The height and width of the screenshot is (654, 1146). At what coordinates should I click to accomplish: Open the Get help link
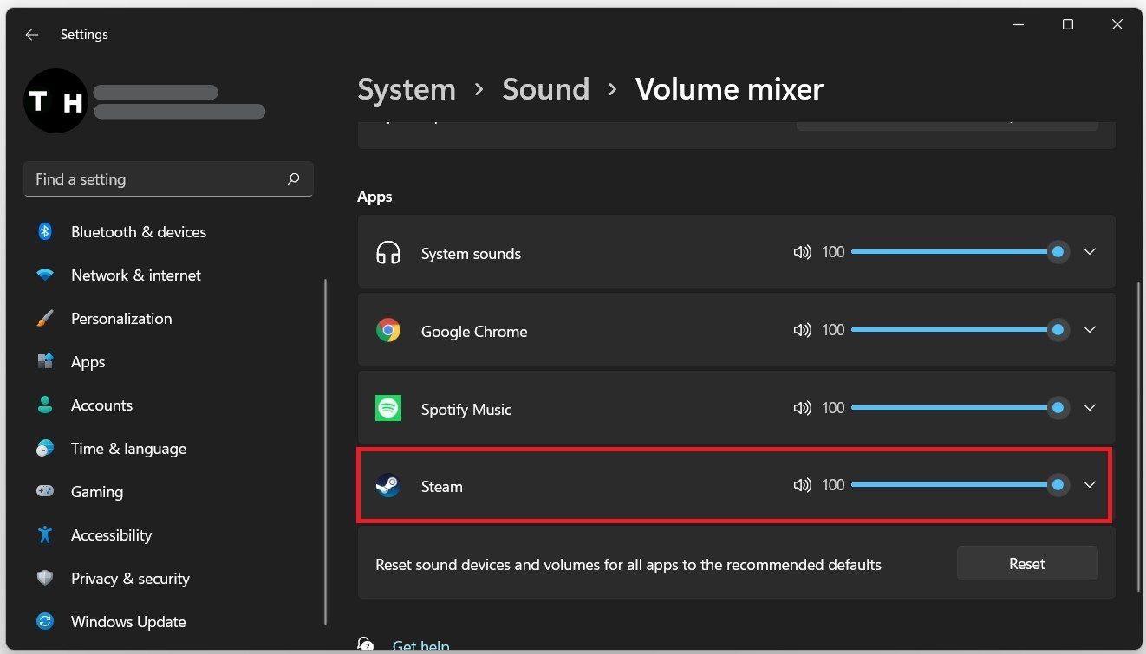420,645
